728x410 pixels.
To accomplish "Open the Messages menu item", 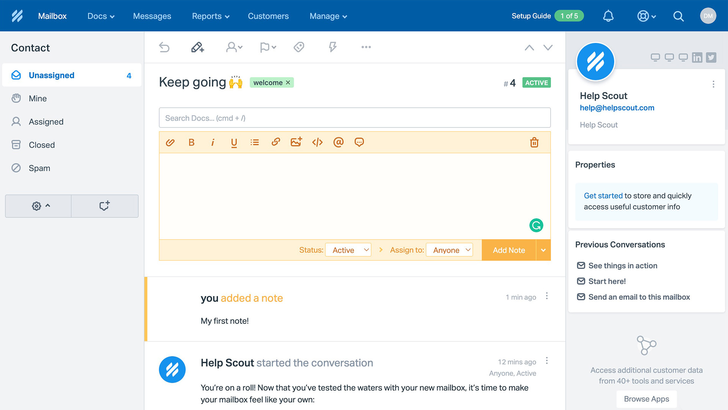I will click(x=152, y=16).
